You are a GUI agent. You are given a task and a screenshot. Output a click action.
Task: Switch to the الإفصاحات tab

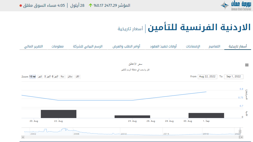(x=193, y=46)
